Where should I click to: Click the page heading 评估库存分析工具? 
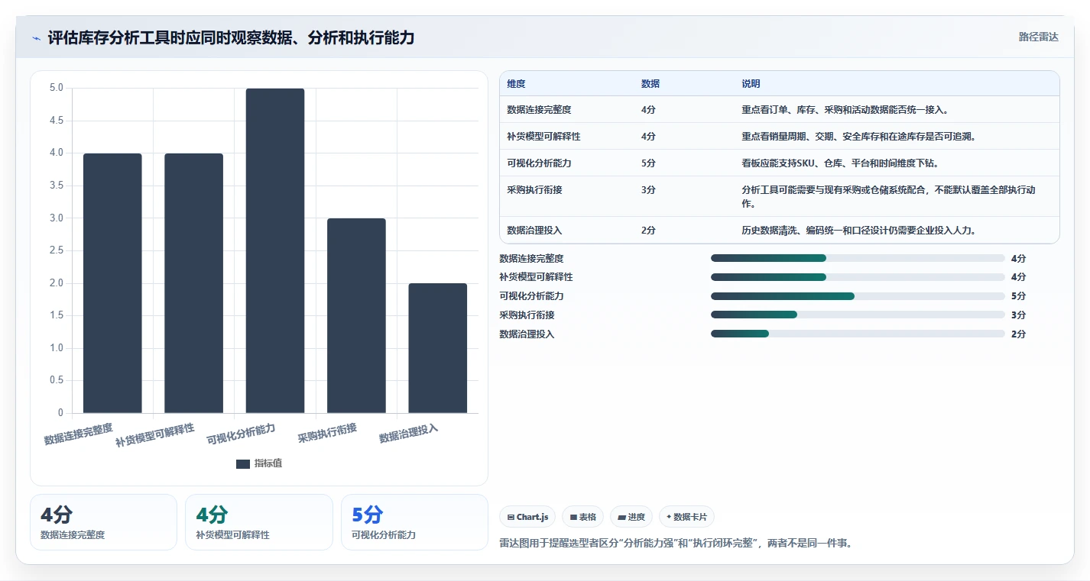(231, 37)
